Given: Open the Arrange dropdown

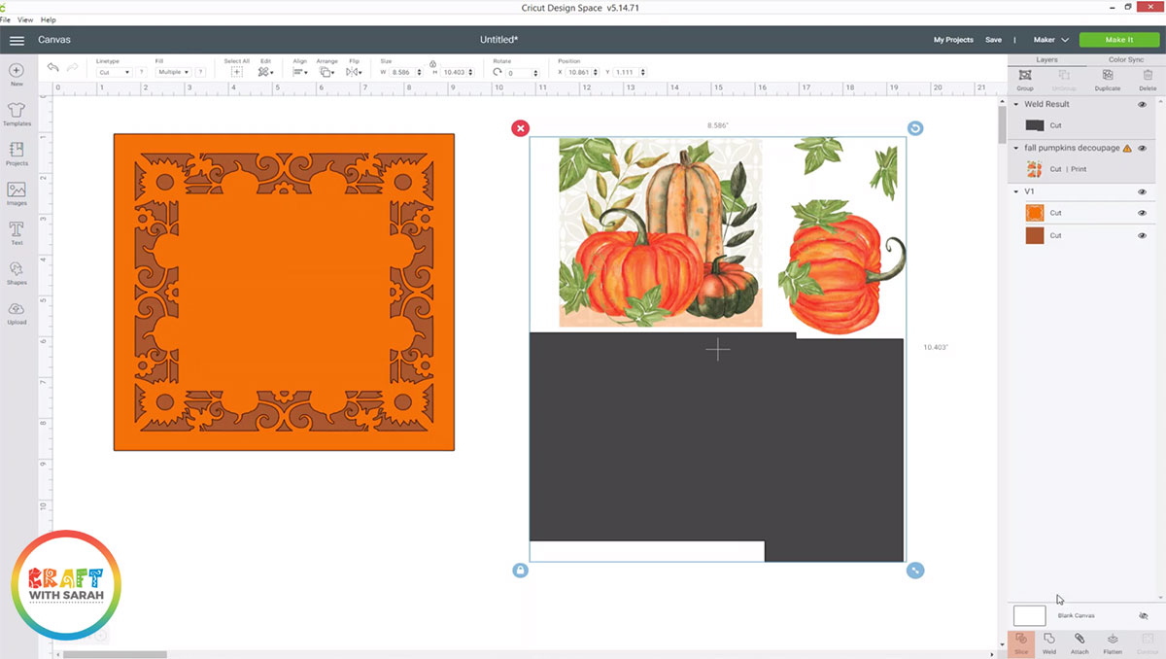Looking at the screenshot, I should click(x=326, y=72).
